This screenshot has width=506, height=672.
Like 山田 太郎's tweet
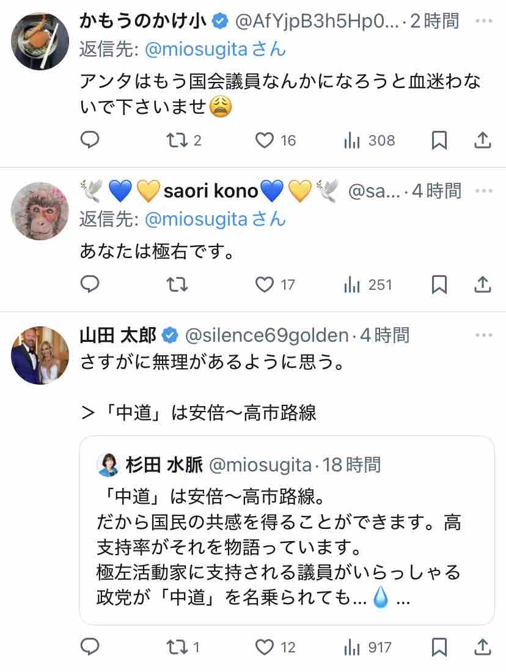tap(265, 646)
